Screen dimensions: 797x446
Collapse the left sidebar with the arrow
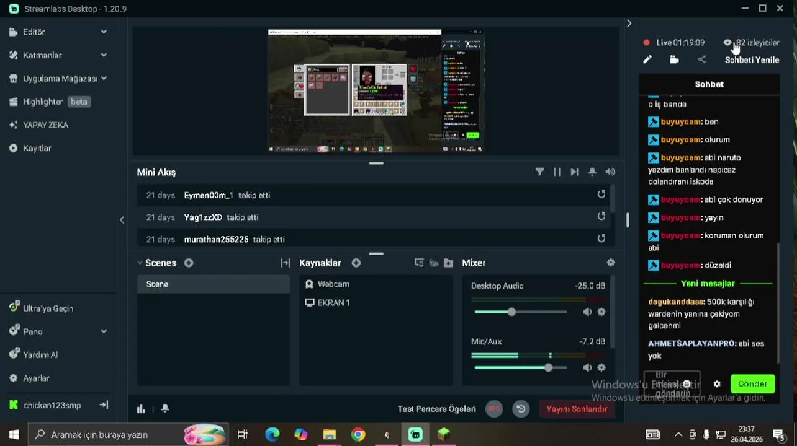pyautogui.click(x=122, y=219)
